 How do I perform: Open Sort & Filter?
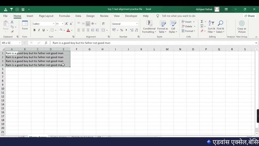[x=211, y=27]
